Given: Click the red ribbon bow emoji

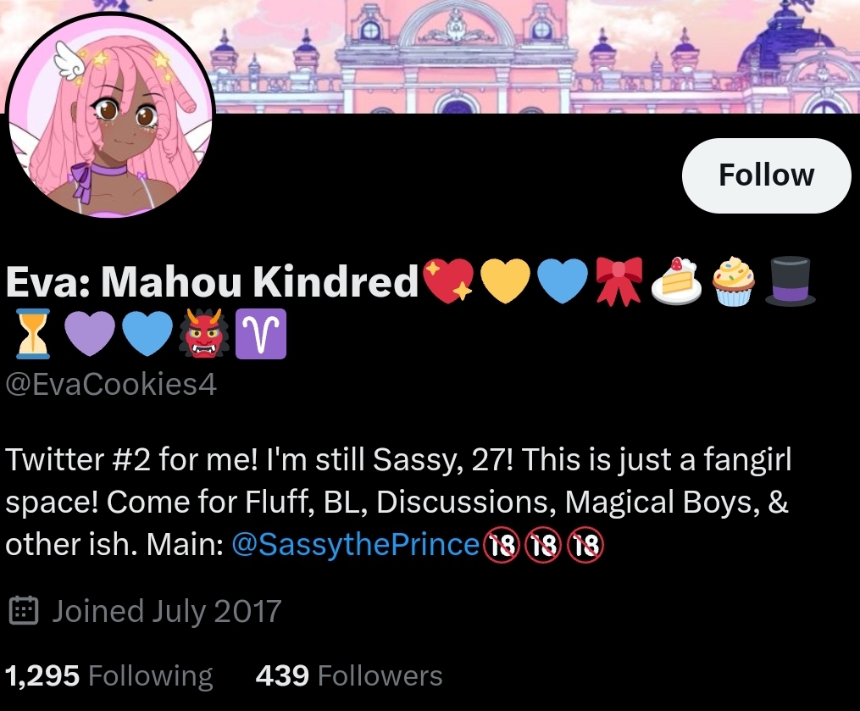Looking at the screenshot, I should coord(619,281).
